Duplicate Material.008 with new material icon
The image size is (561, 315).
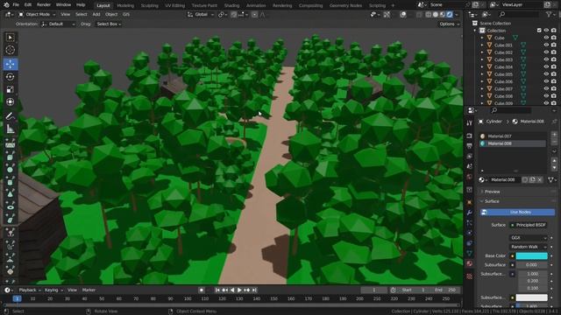coord(532,179)
